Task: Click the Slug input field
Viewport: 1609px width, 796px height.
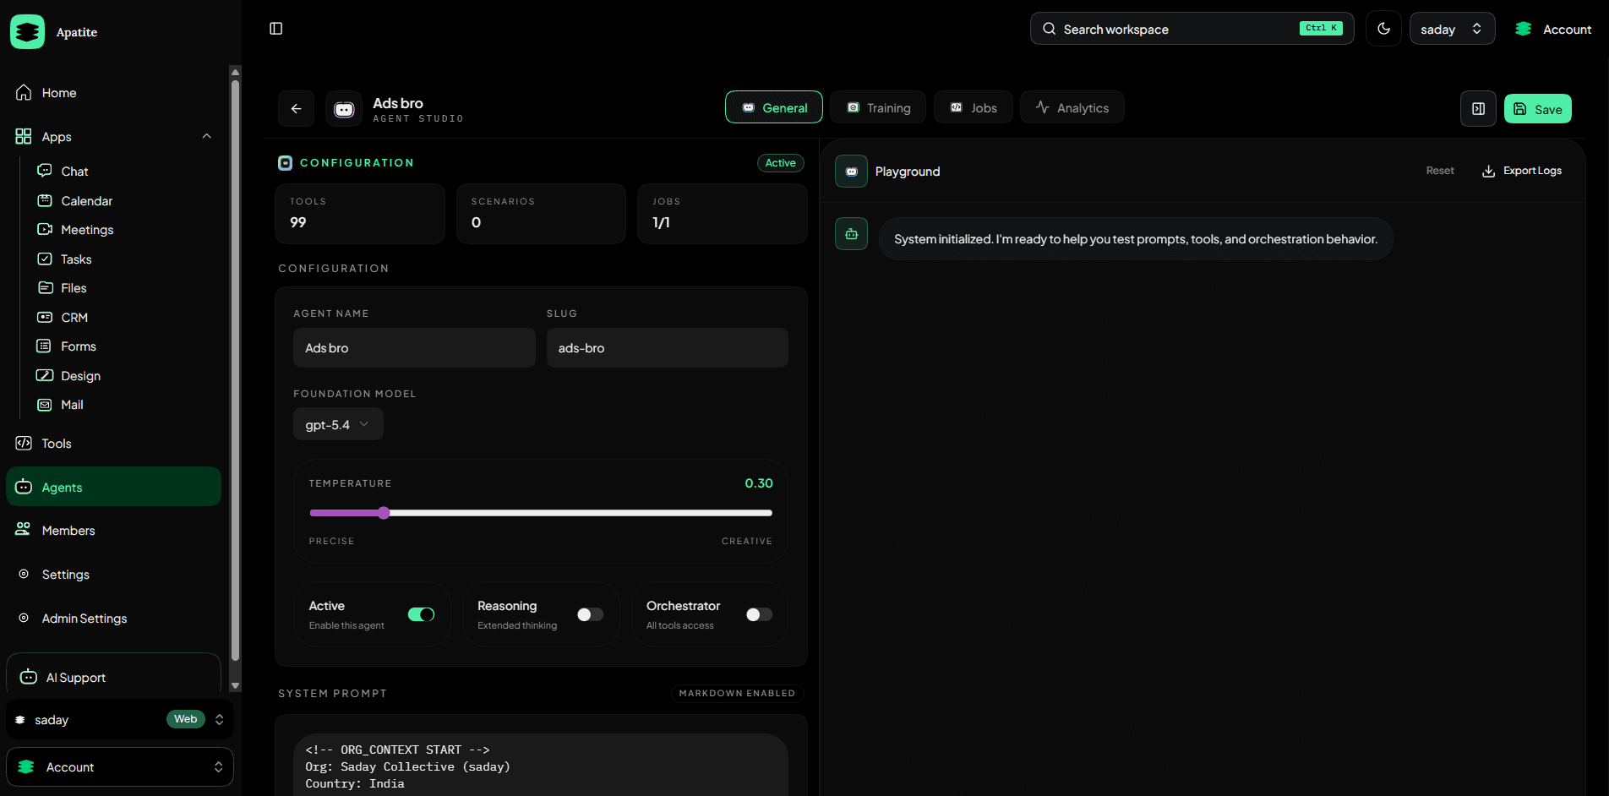Action: coord(668,348)
